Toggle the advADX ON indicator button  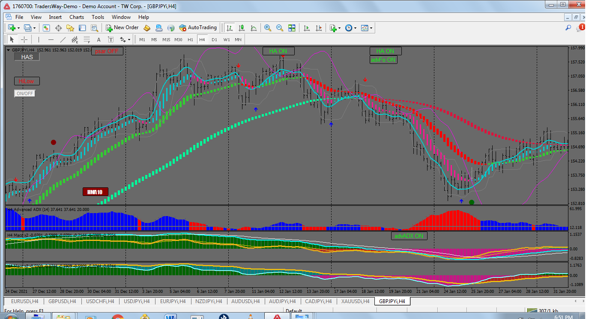tap(409, 236)
